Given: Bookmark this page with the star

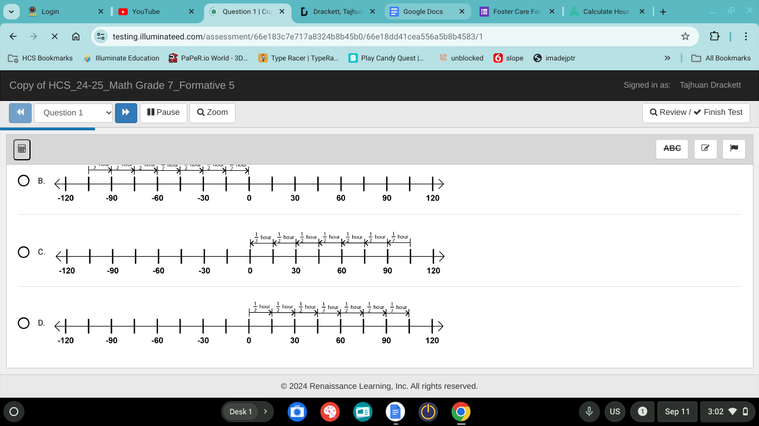Looking at the screenshot, I should (x=685, y=37).
